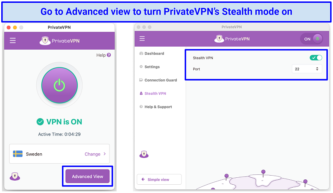Open hamburger menu in simple view window
Viewport: 333px width, 193px height.
13,41
